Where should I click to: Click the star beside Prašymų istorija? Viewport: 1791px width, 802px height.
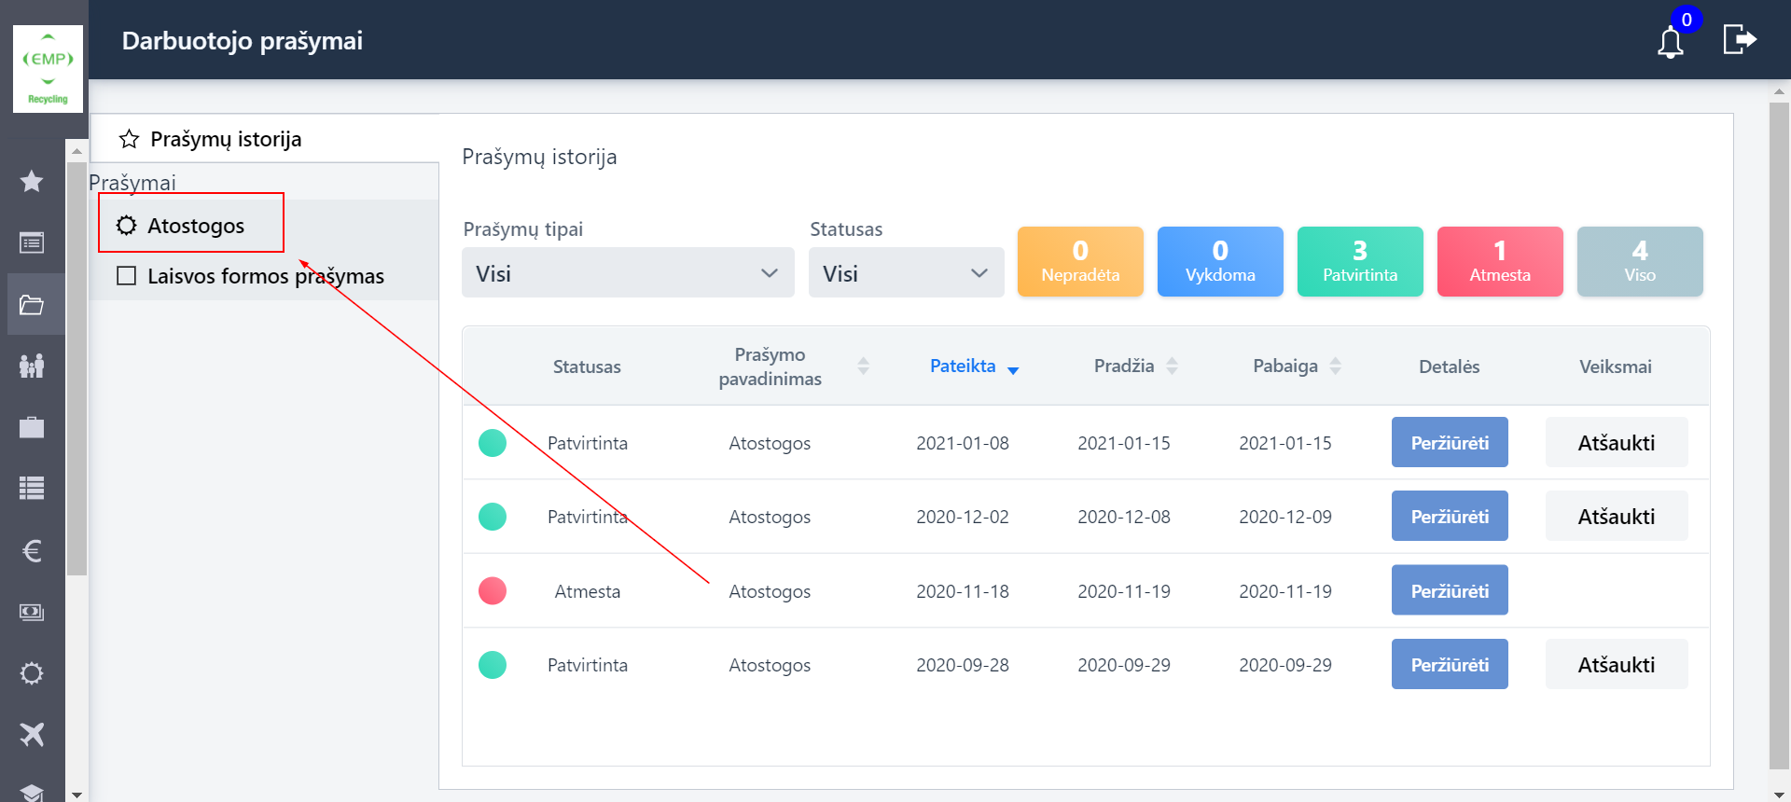(130, 140)
